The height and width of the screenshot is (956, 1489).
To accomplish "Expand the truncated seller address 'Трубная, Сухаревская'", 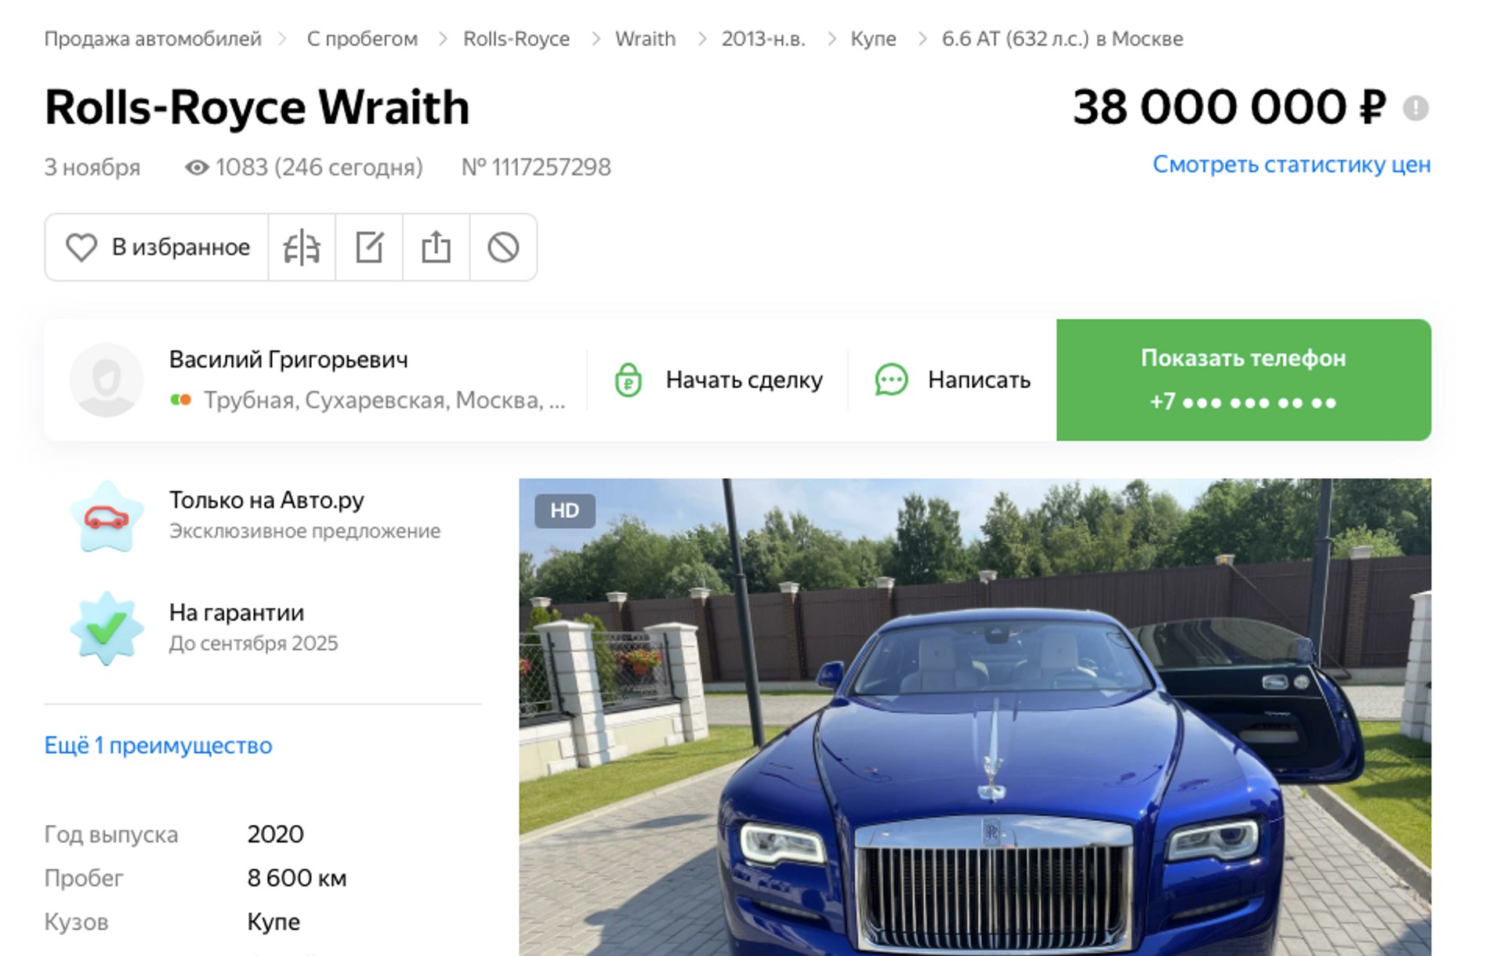I will pos(384,400).
